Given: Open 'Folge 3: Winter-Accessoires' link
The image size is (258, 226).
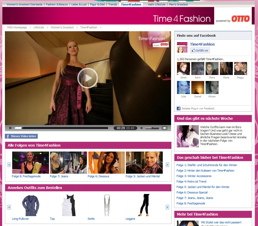Looking at the screenshot, I should [x=194, y=176].
